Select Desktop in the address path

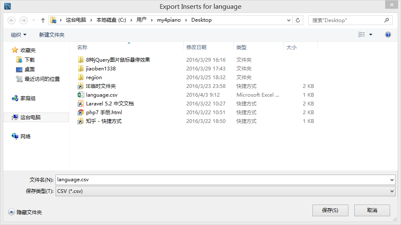coord(201,20)
